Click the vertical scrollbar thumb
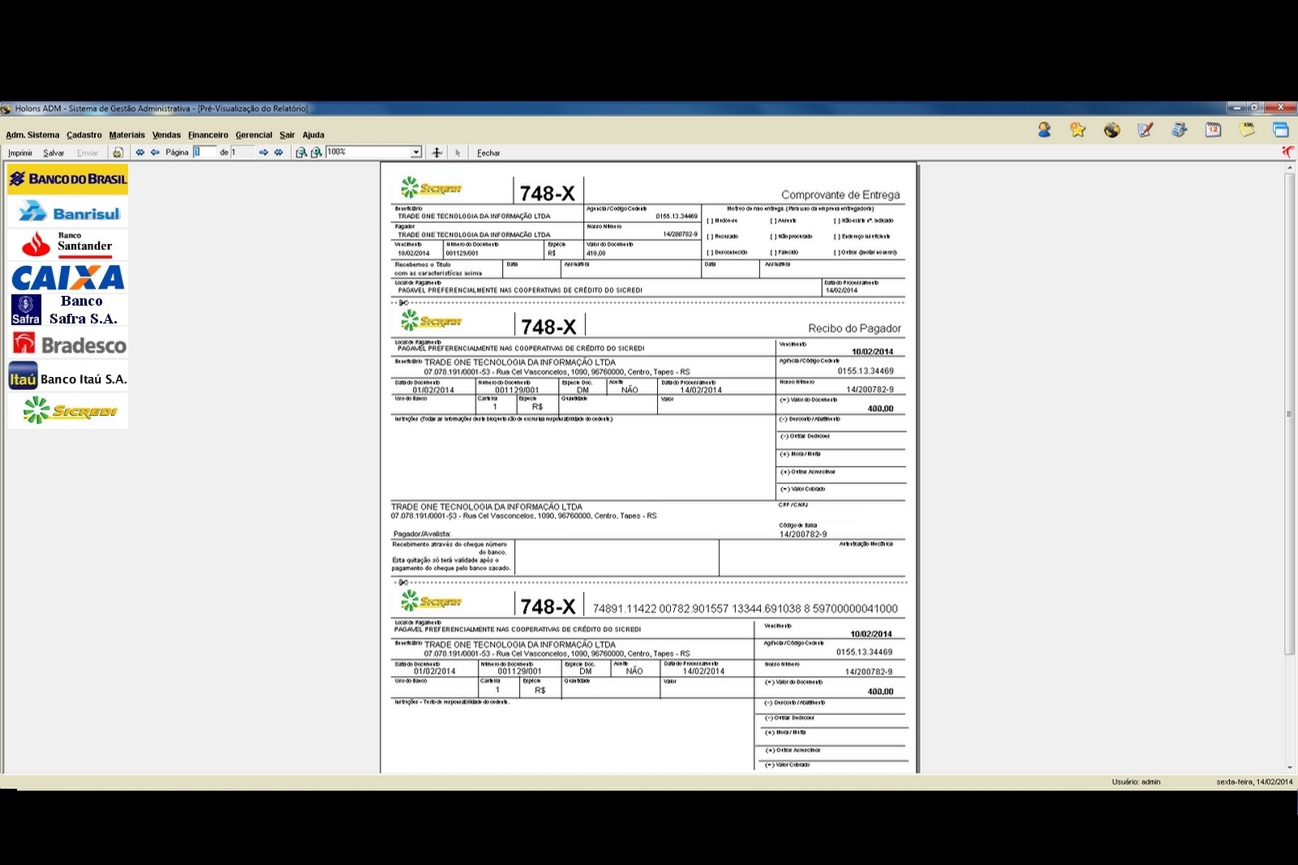Image resolution: width=1298 pixels, height=865 pixels. (x=1290, y=413)
